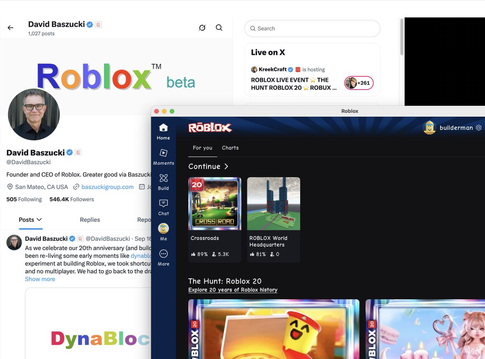Open the baszuckigroup.com link
This screenshot has height=359, width=485.
pyautogui.click(x=108, y=187)
